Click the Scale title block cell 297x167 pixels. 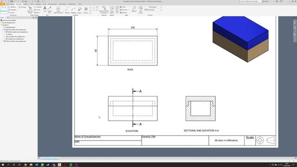pyautogui.click(x=250, y=140)
